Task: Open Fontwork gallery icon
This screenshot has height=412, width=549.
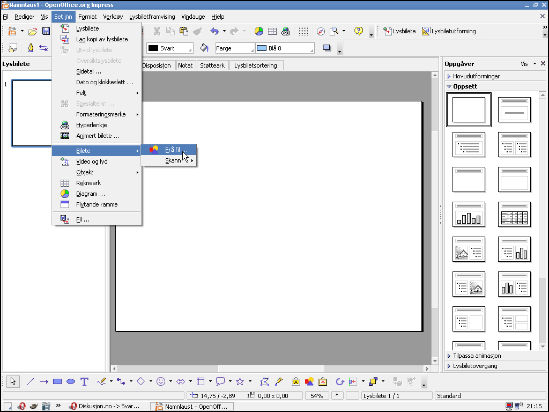Action: tap(296, 381)
